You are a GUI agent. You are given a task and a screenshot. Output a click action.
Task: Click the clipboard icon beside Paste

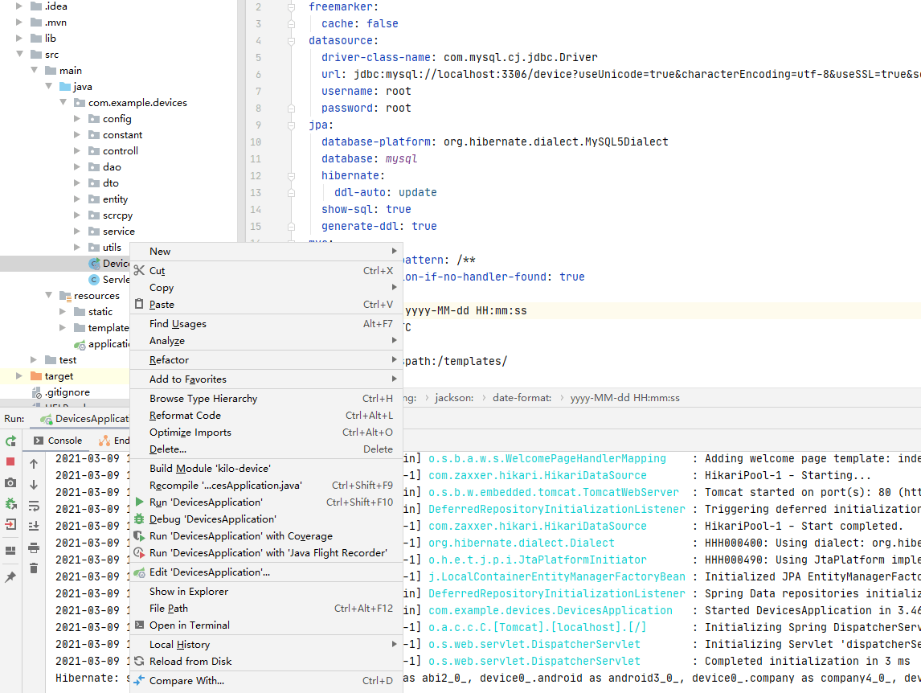(x=139, y=304)
